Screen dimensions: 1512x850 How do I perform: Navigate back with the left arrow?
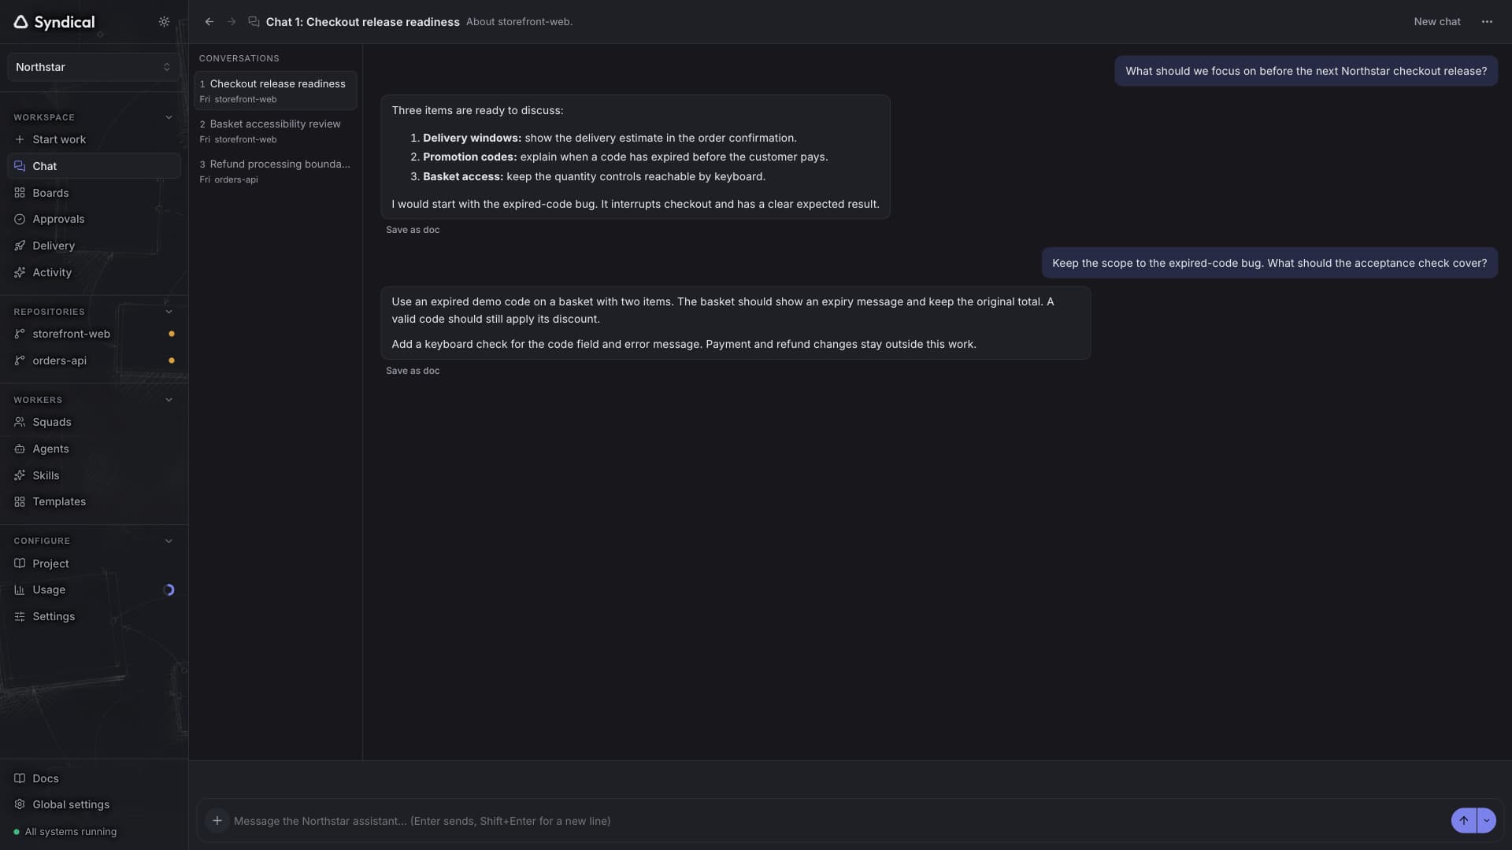[209, 22]
